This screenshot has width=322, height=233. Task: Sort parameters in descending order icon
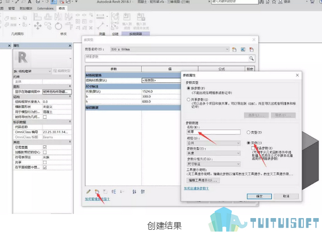point(143,192)
